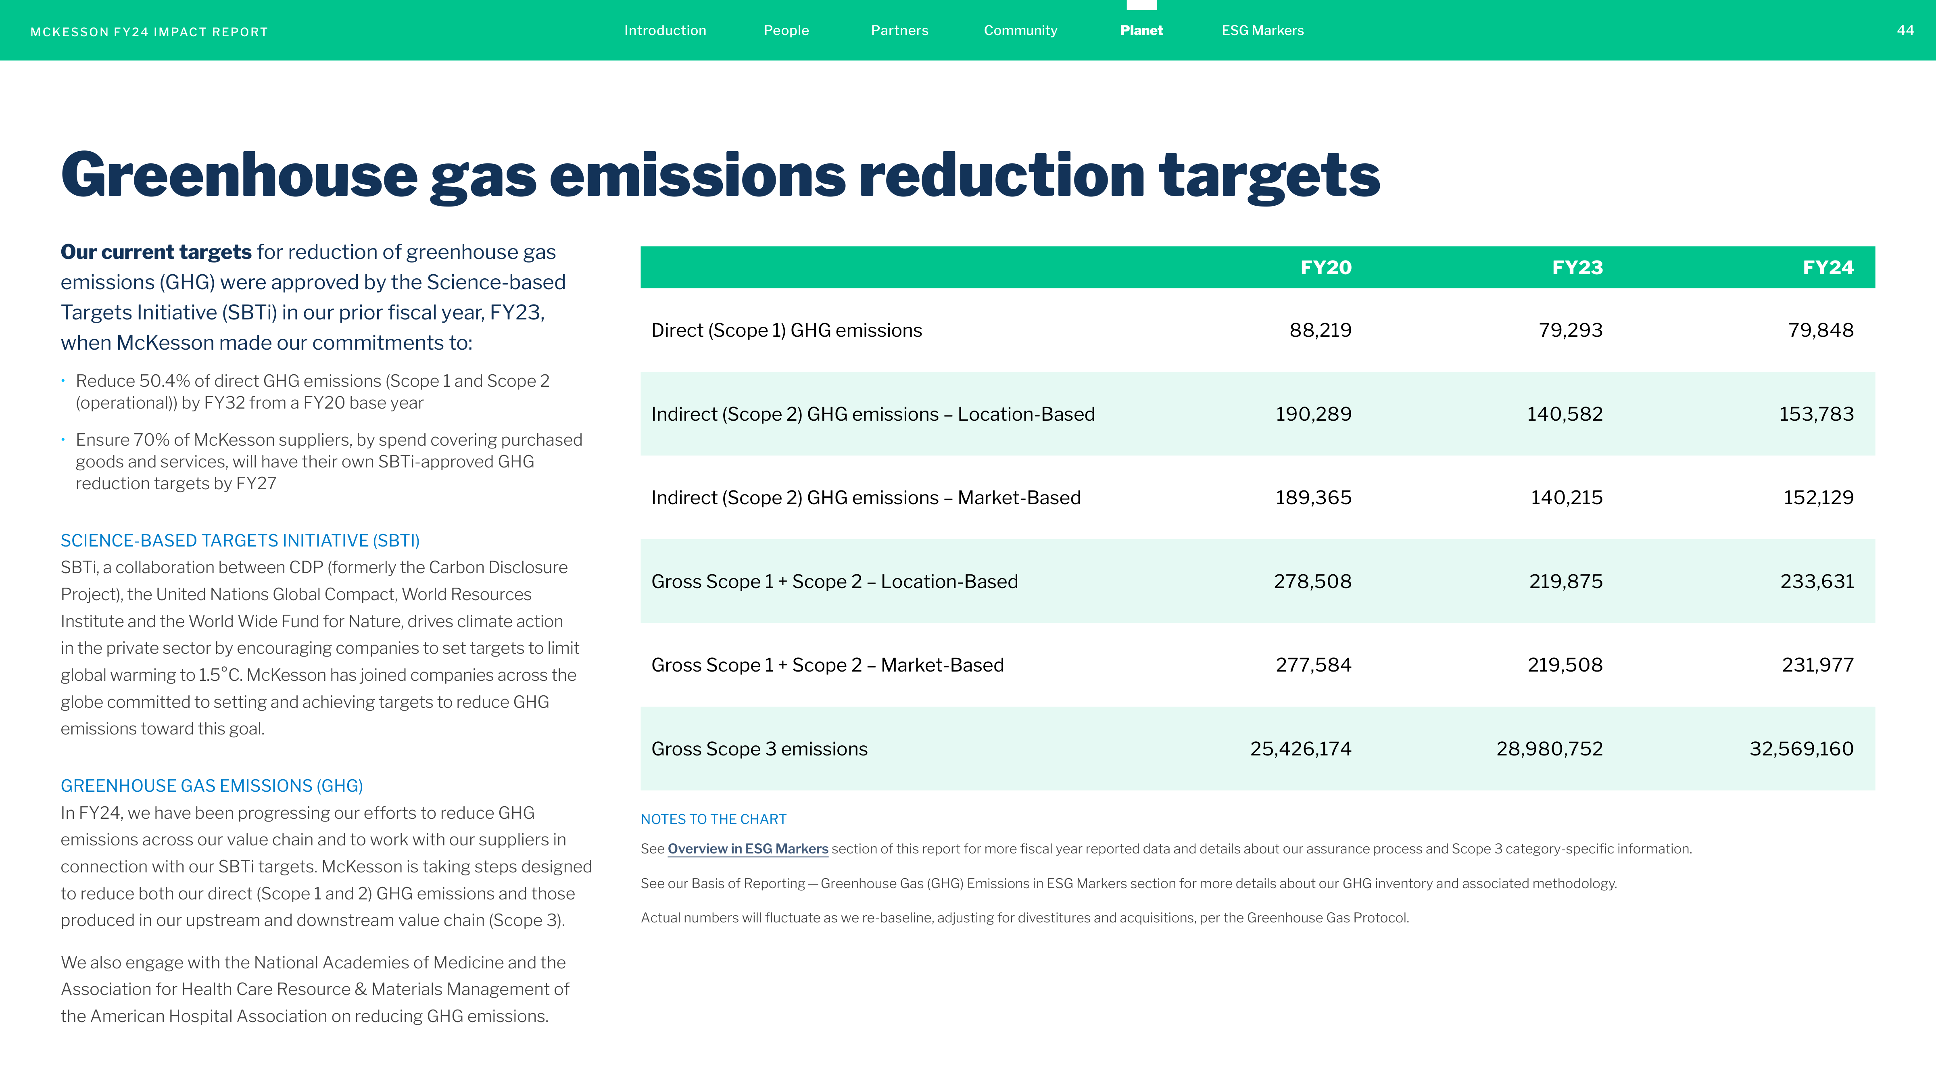Click the value 140,215

click(1566, 498)
